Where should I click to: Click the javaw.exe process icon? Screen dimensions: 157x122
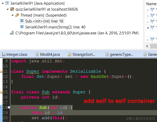[x=12, y=33]
